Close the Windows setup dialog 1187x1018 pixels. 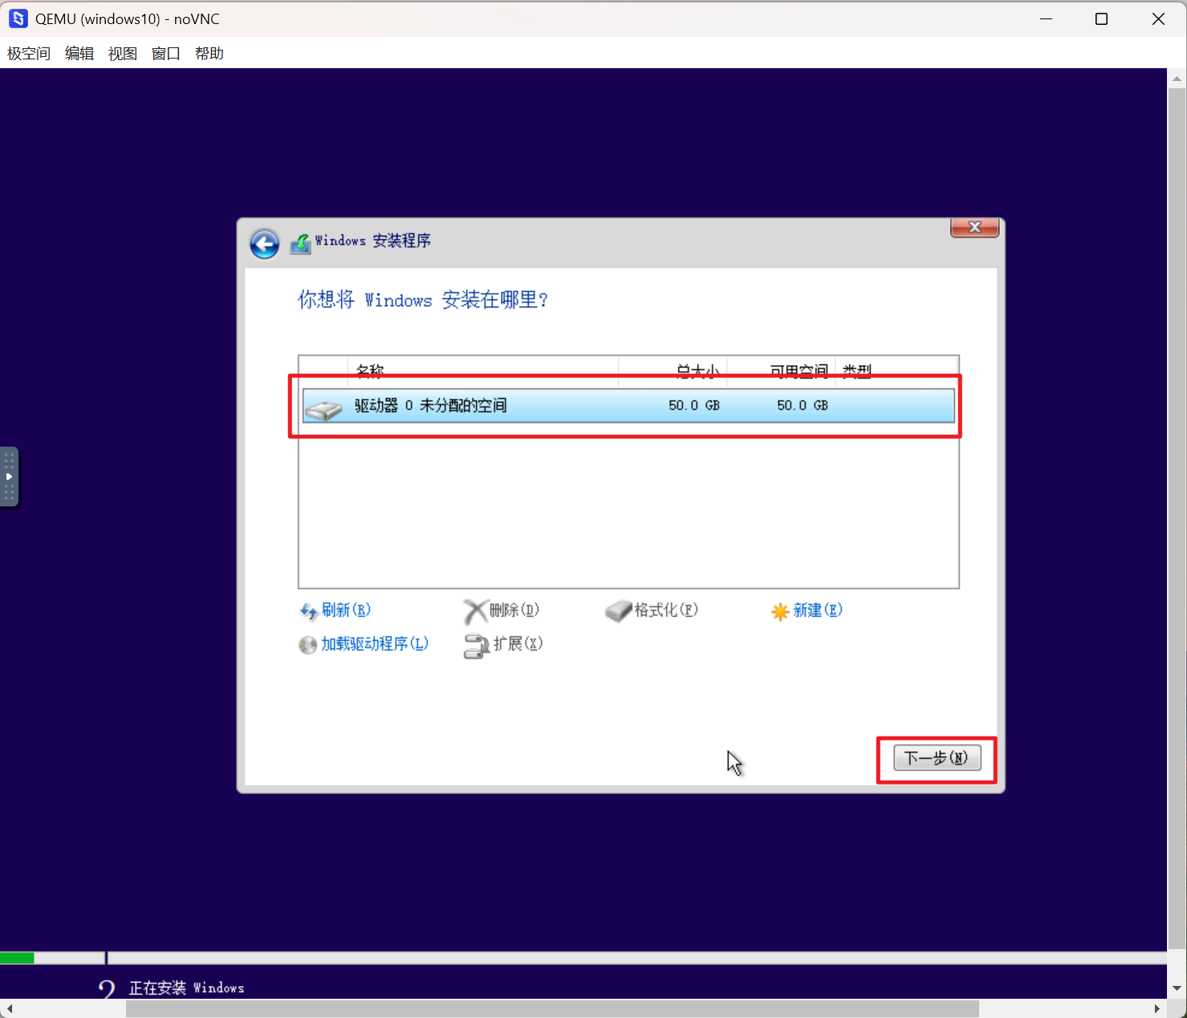coord(974,227)
